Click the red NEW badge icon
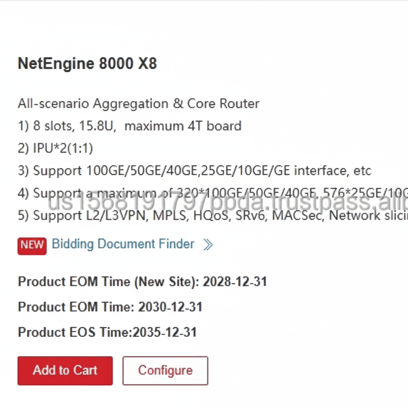 coord(32,245)
